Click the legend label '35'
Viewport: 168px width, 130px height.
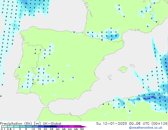64,129
